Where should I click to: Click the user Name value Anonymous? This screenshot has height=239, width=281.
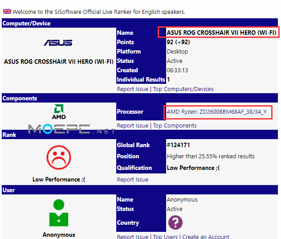pyautogui.click(x=182, y=199)
